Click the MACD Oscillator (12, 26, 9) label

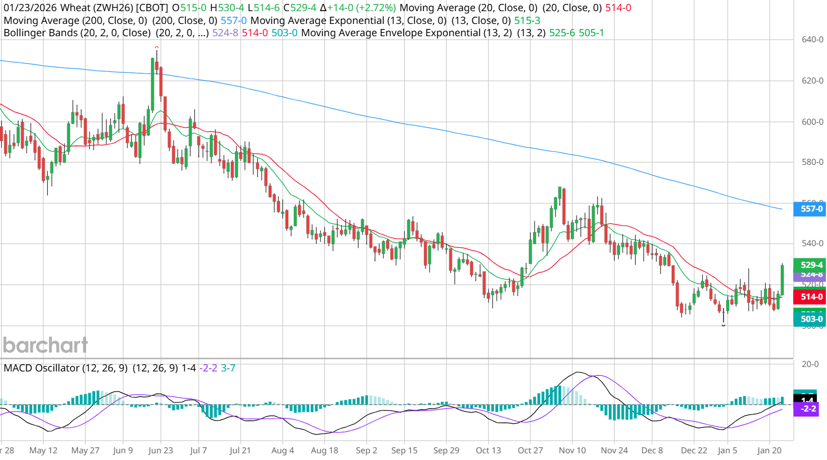tap(65, 368)
